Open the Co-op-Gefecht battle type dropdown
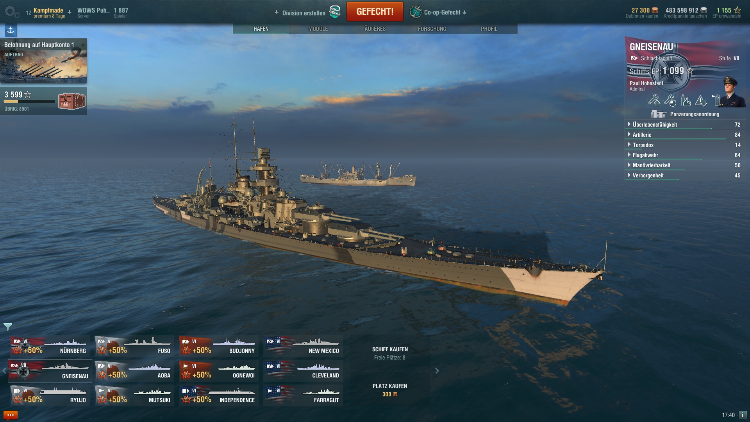 pyautogui.click(x=438, y=12)
